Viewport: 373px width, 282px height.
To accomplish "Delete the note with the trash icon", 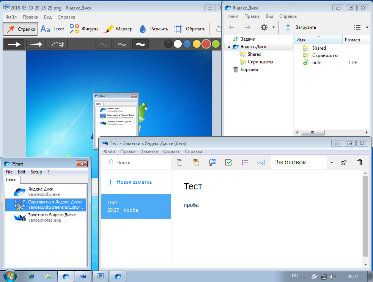I will coord(360,162).
